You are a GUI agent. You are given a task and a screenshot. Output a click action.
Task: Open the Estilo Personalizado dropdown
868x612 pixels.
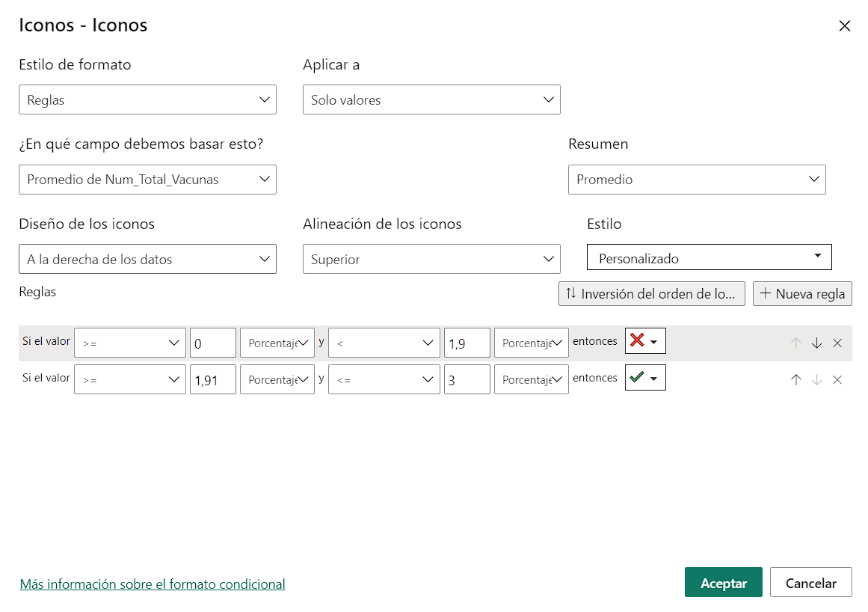(709, 257)
